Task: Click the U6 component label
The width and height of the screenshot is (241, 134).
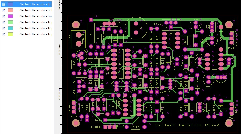Action: 221,81
